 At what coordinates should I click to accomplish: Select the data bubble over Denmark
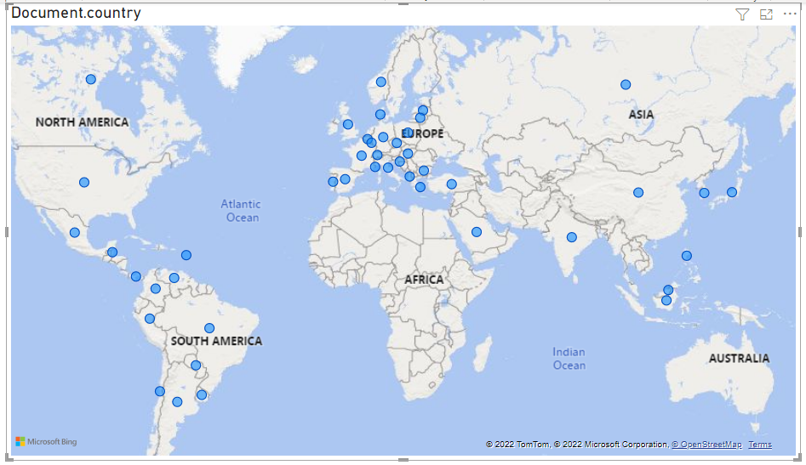[380, 115]
